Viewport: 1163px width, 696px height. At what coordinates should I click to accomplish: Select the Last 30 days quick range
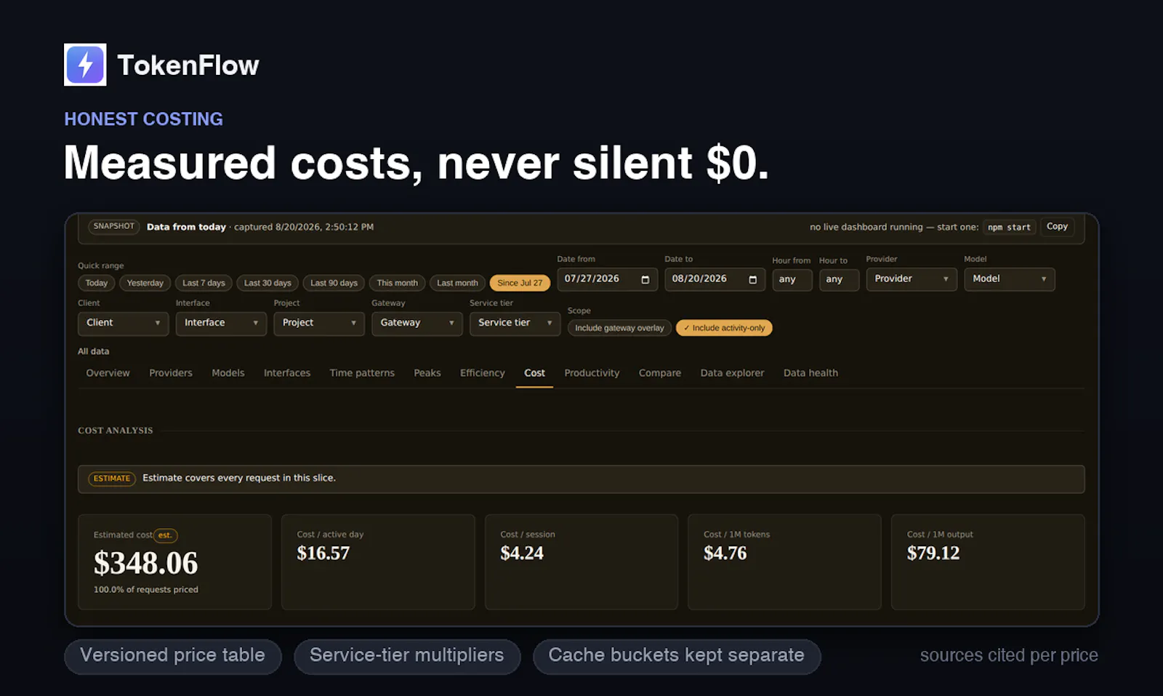point(267,283)
